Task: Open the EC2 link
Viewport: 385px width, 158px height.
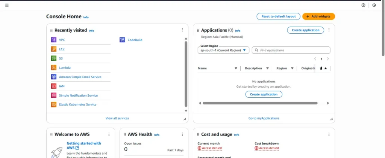Action: (62, 49)
